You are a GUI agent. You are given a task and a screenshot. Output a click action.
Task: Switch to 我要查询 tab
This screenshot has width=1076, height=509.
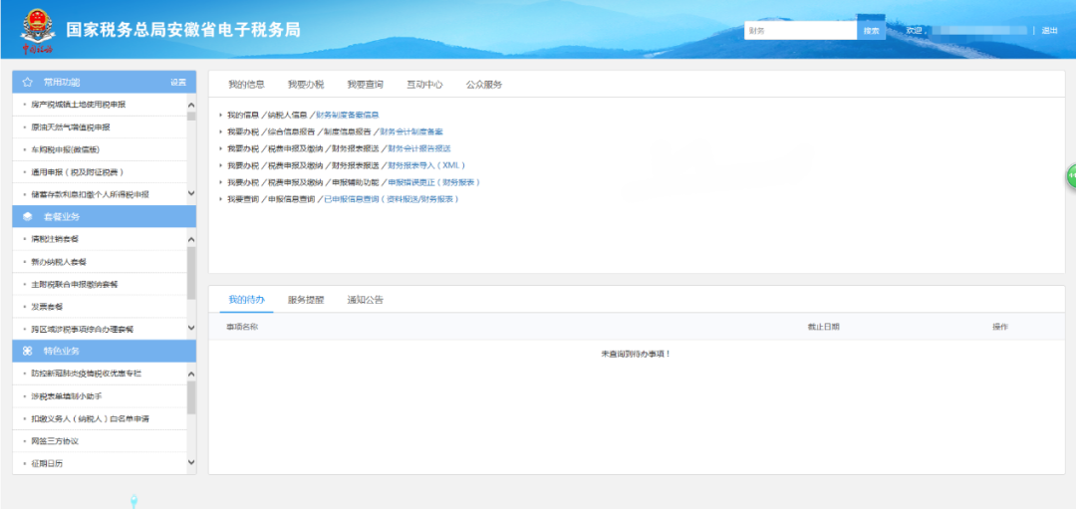(365, 85)
